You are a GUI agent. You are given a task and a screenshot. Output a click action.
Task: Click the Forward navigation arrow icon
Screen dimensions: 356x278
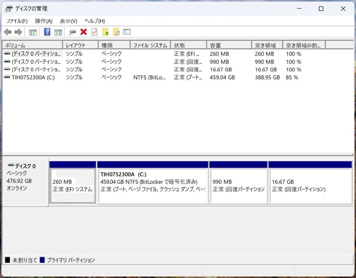(x=18, y=32)
